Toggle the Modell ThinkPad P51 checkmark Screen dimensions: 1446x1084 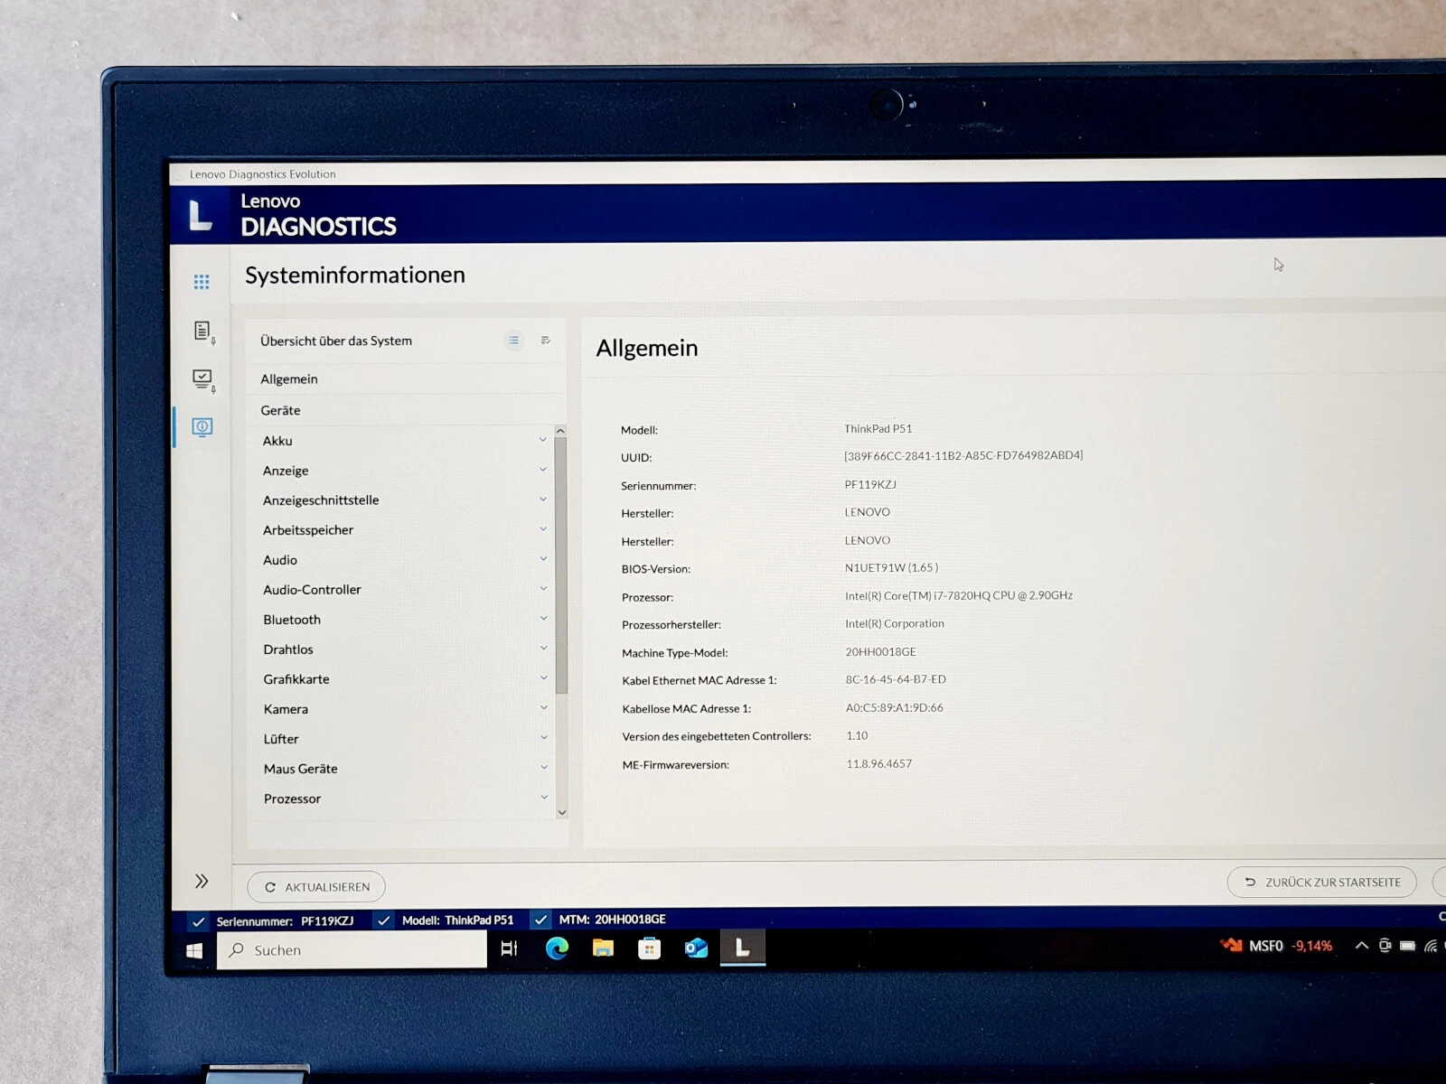tap(384, 920)
